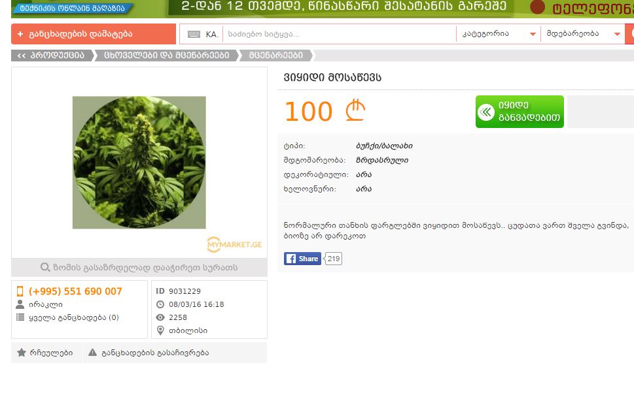The image size is (634, 399).
Task: Go to პროდუქცია breadcrumb
Action: click(51, 56)
